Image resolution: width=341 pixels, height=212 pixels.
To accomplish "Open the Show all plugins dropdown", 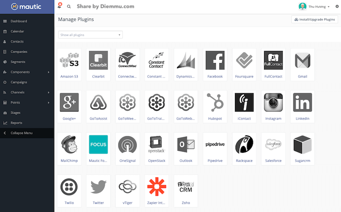I will pos(90,35).
